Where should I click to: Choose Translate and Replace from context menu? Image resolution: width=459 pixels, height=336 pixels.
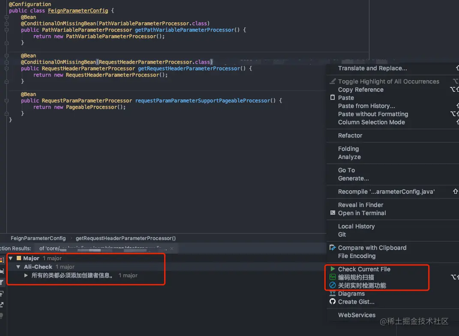click(372, 68)
